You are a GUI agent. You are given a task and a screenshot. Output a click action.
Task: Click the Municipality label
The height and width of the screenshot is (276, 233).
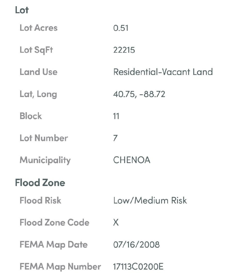45,160
